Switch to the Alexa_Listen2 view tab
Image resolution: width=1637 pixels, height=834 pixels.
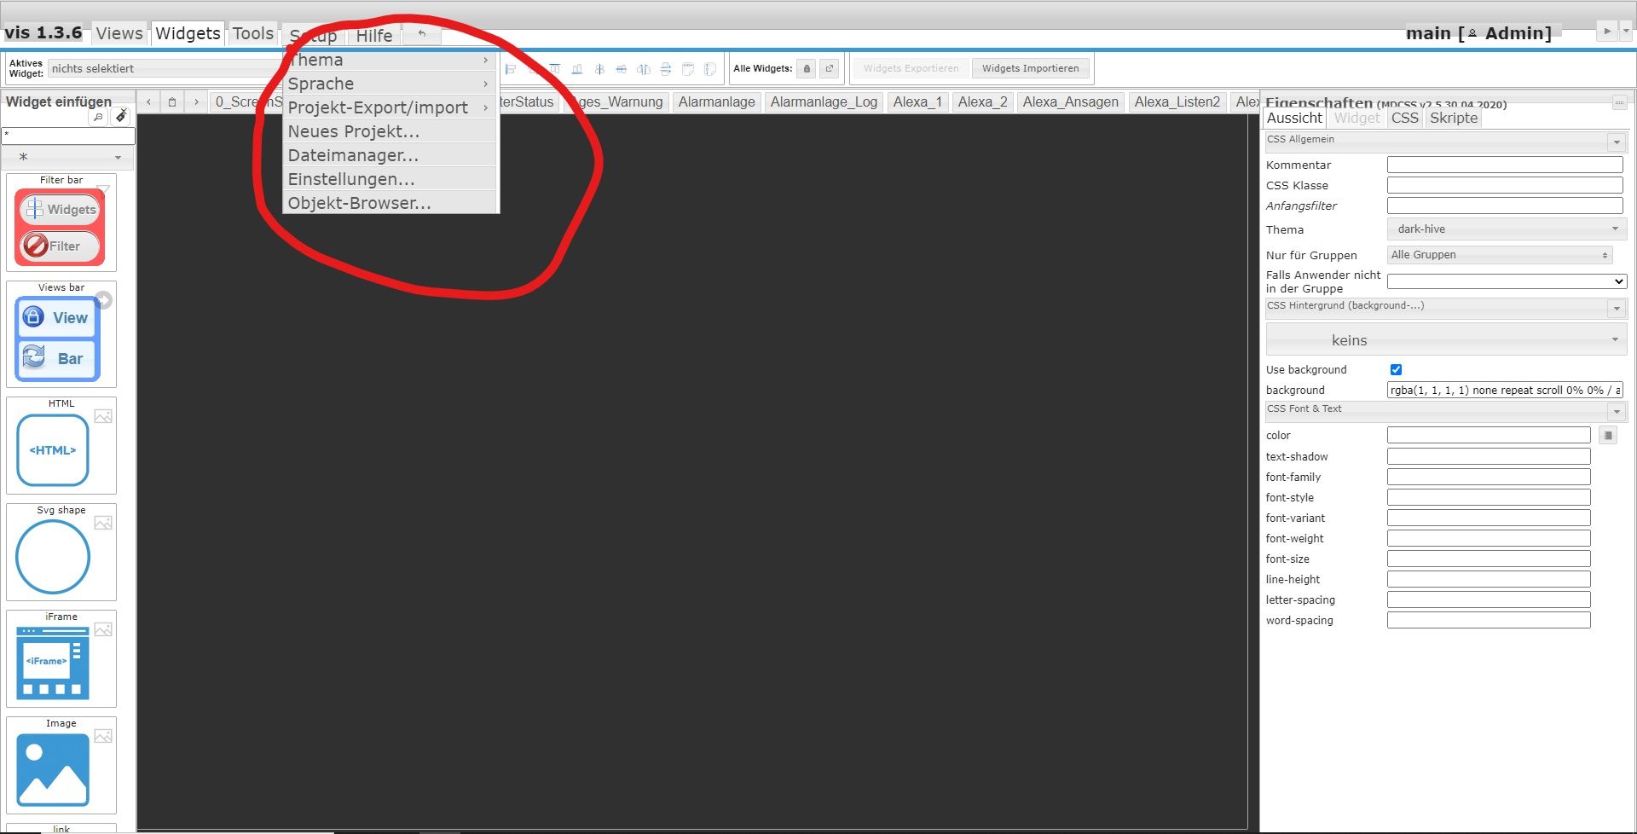pos(1177,102)
